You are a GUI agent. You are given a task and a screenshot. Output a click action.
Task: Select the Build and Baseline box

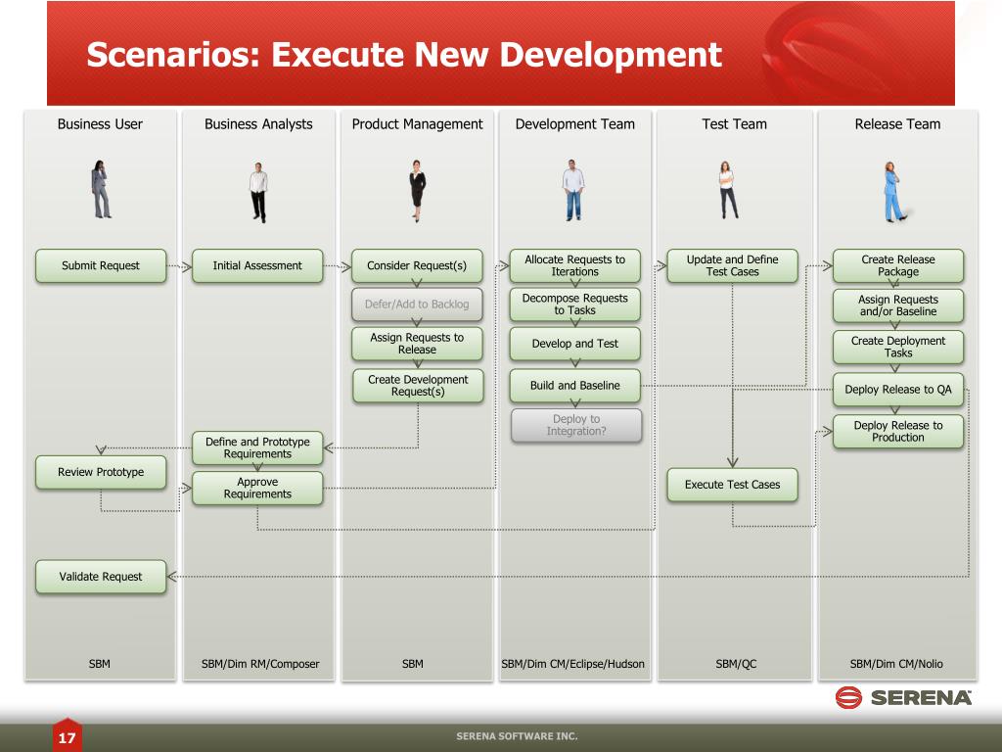(574, 386)
